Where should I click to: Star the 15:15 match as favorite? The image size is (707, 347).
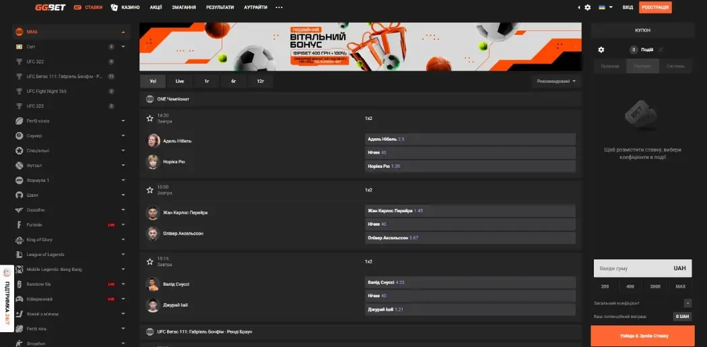point(150,261)
